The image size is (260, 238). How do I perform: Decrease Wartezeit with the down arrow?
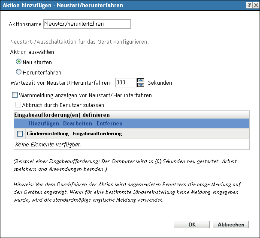click(140, 85)
